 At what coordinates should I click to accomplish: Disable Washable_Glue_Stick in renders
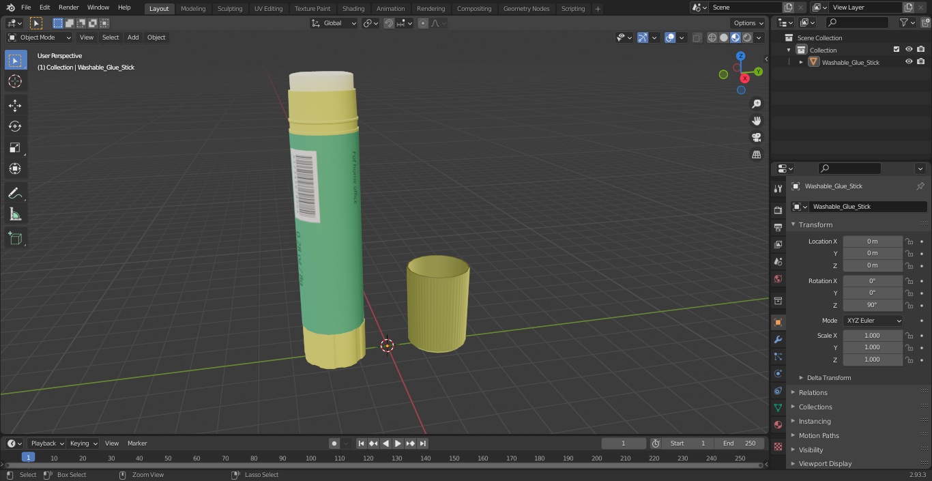click(x=921, y=62)
